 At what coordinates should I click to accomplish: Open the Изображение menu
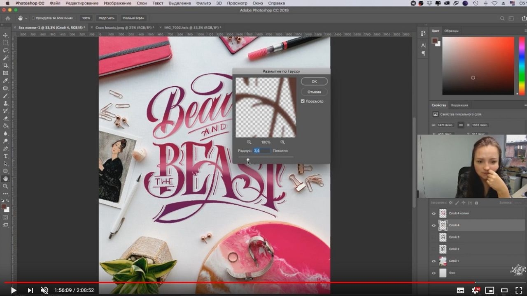tap(118, 3)
